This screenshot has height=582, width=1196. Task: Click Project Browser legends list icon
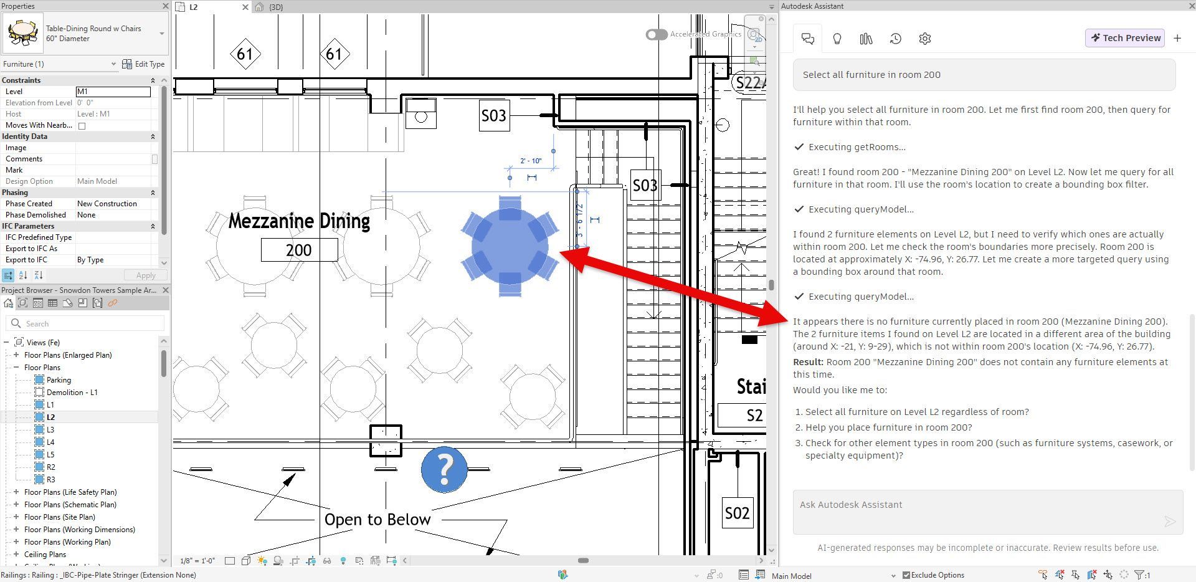click(x=38, y=303)
